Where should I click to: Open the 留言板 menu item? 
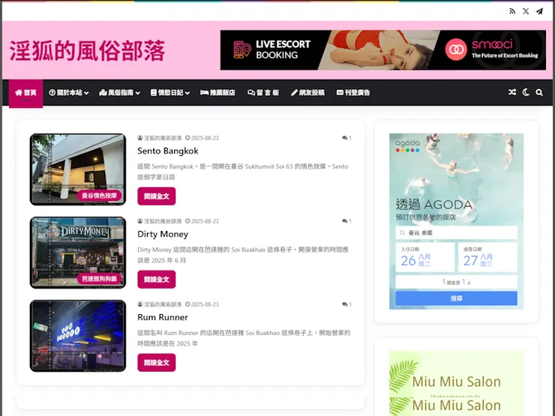[263, 93]
